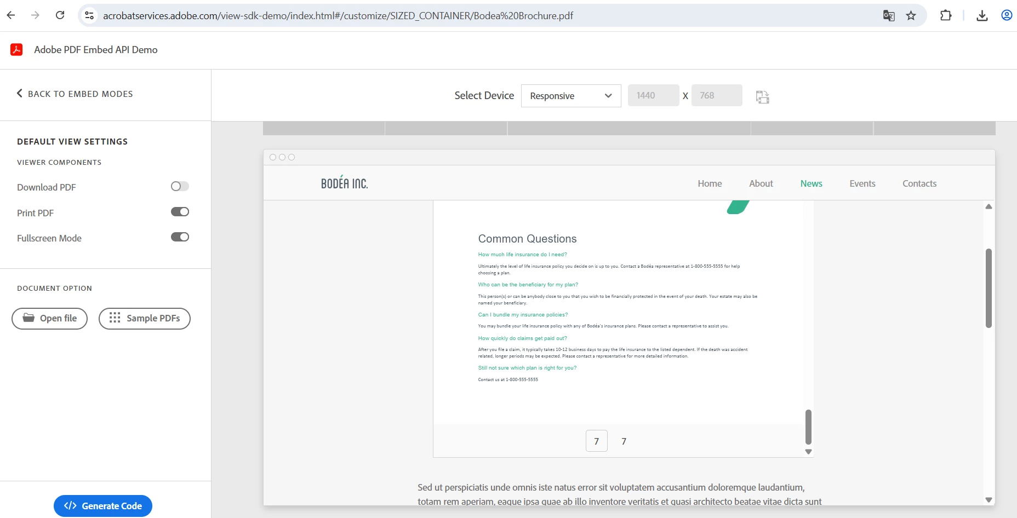The width and height of the screenshot is (1017, 518).
Task: Click 'How much life insurance do I need?'
Action: coord(522,255)
